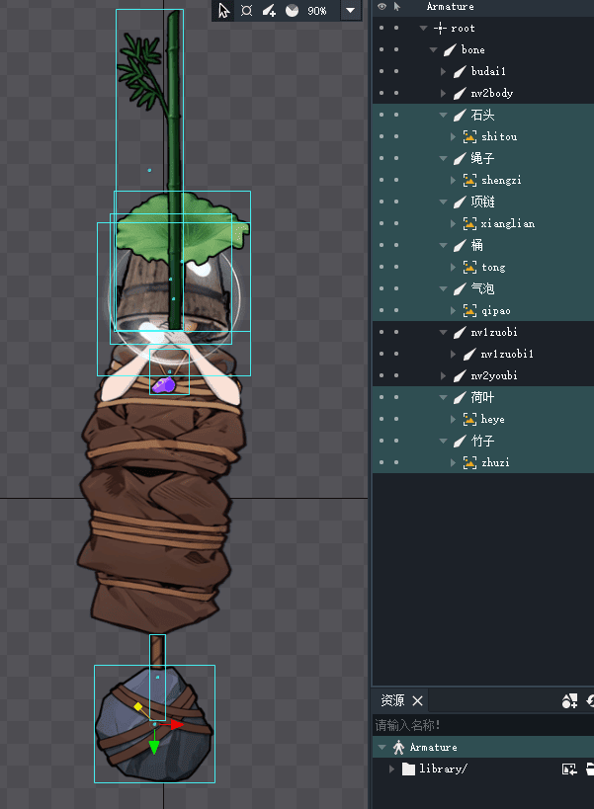This screenshot has height=809, width=594.
Task: Close the 资源 panel tab
Action: click(418, 700)
